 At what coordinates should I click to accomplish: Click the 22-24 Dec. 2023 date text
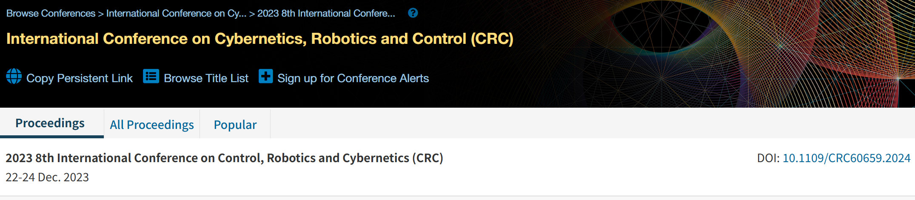pos(47,177)
